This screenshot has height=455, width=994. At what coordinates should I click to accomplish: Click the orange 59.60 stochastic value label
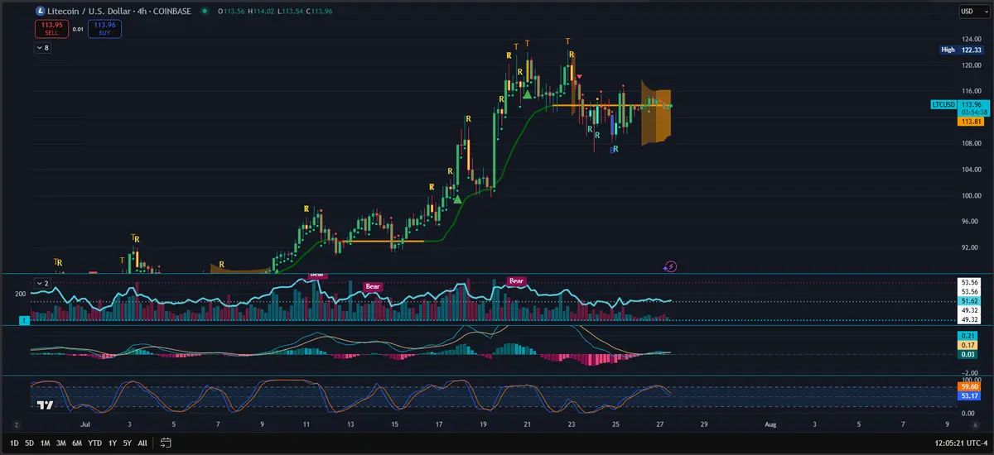[x=969, y=386]
